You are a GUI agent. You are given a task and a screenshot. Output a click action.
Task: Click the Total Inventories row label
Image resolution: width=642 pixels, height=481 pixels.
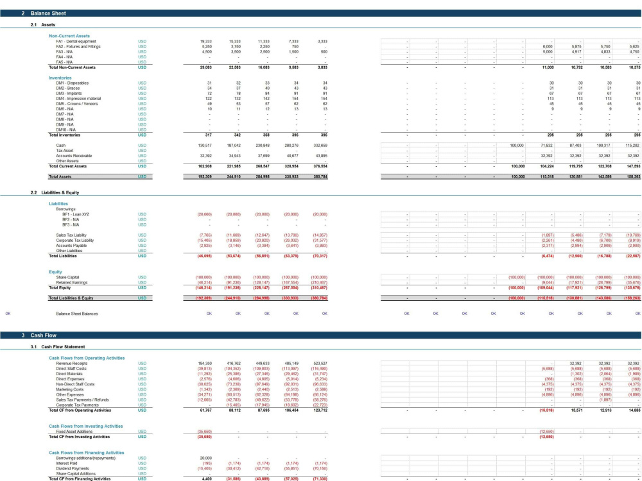[x=65, y=135]
